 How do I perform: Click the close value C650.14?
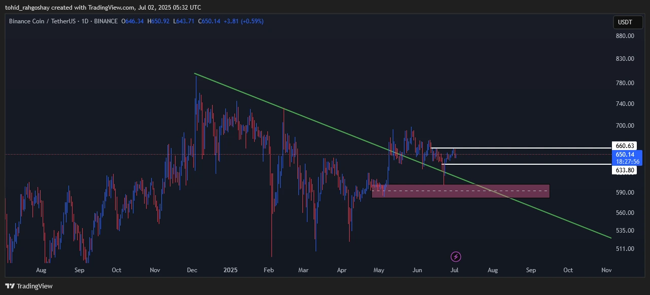(x=209, y=21)
